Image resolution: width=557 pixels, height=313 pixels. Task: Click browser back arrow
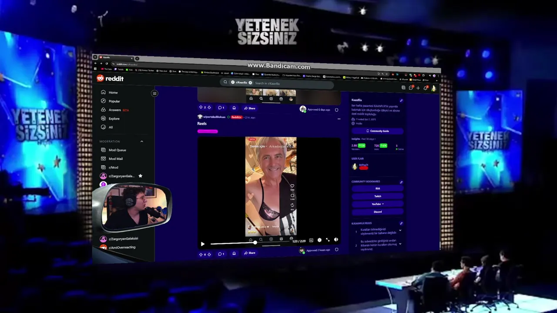point(96,63)
